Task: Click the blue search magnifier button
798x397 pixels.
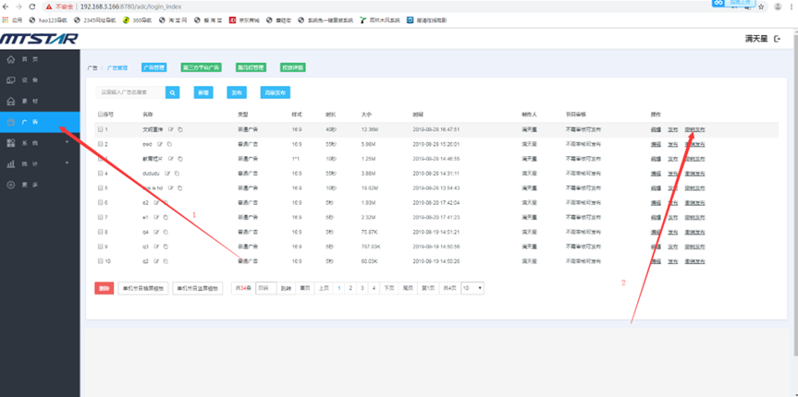Action: point(172,92)
